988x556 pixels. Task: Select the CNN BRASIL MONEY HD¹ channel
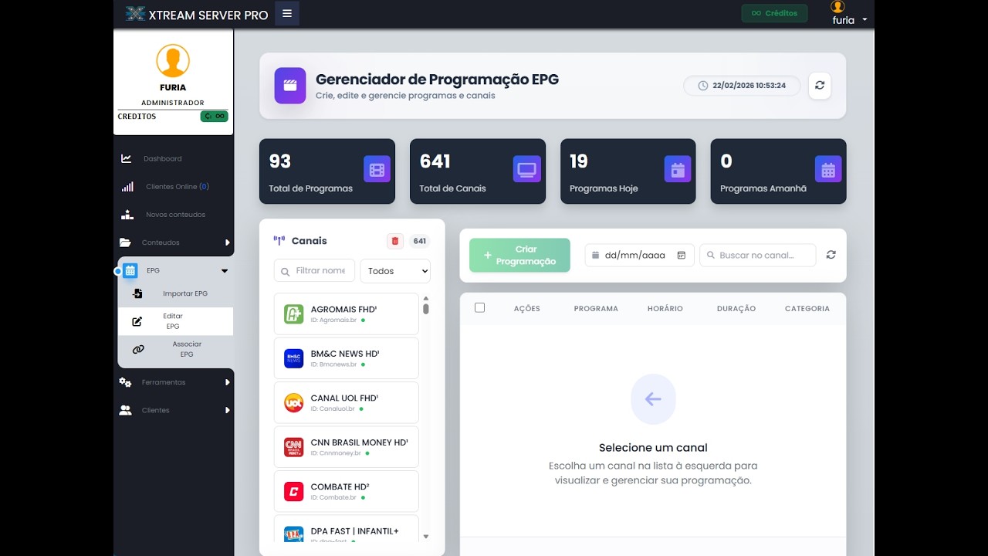347,447
